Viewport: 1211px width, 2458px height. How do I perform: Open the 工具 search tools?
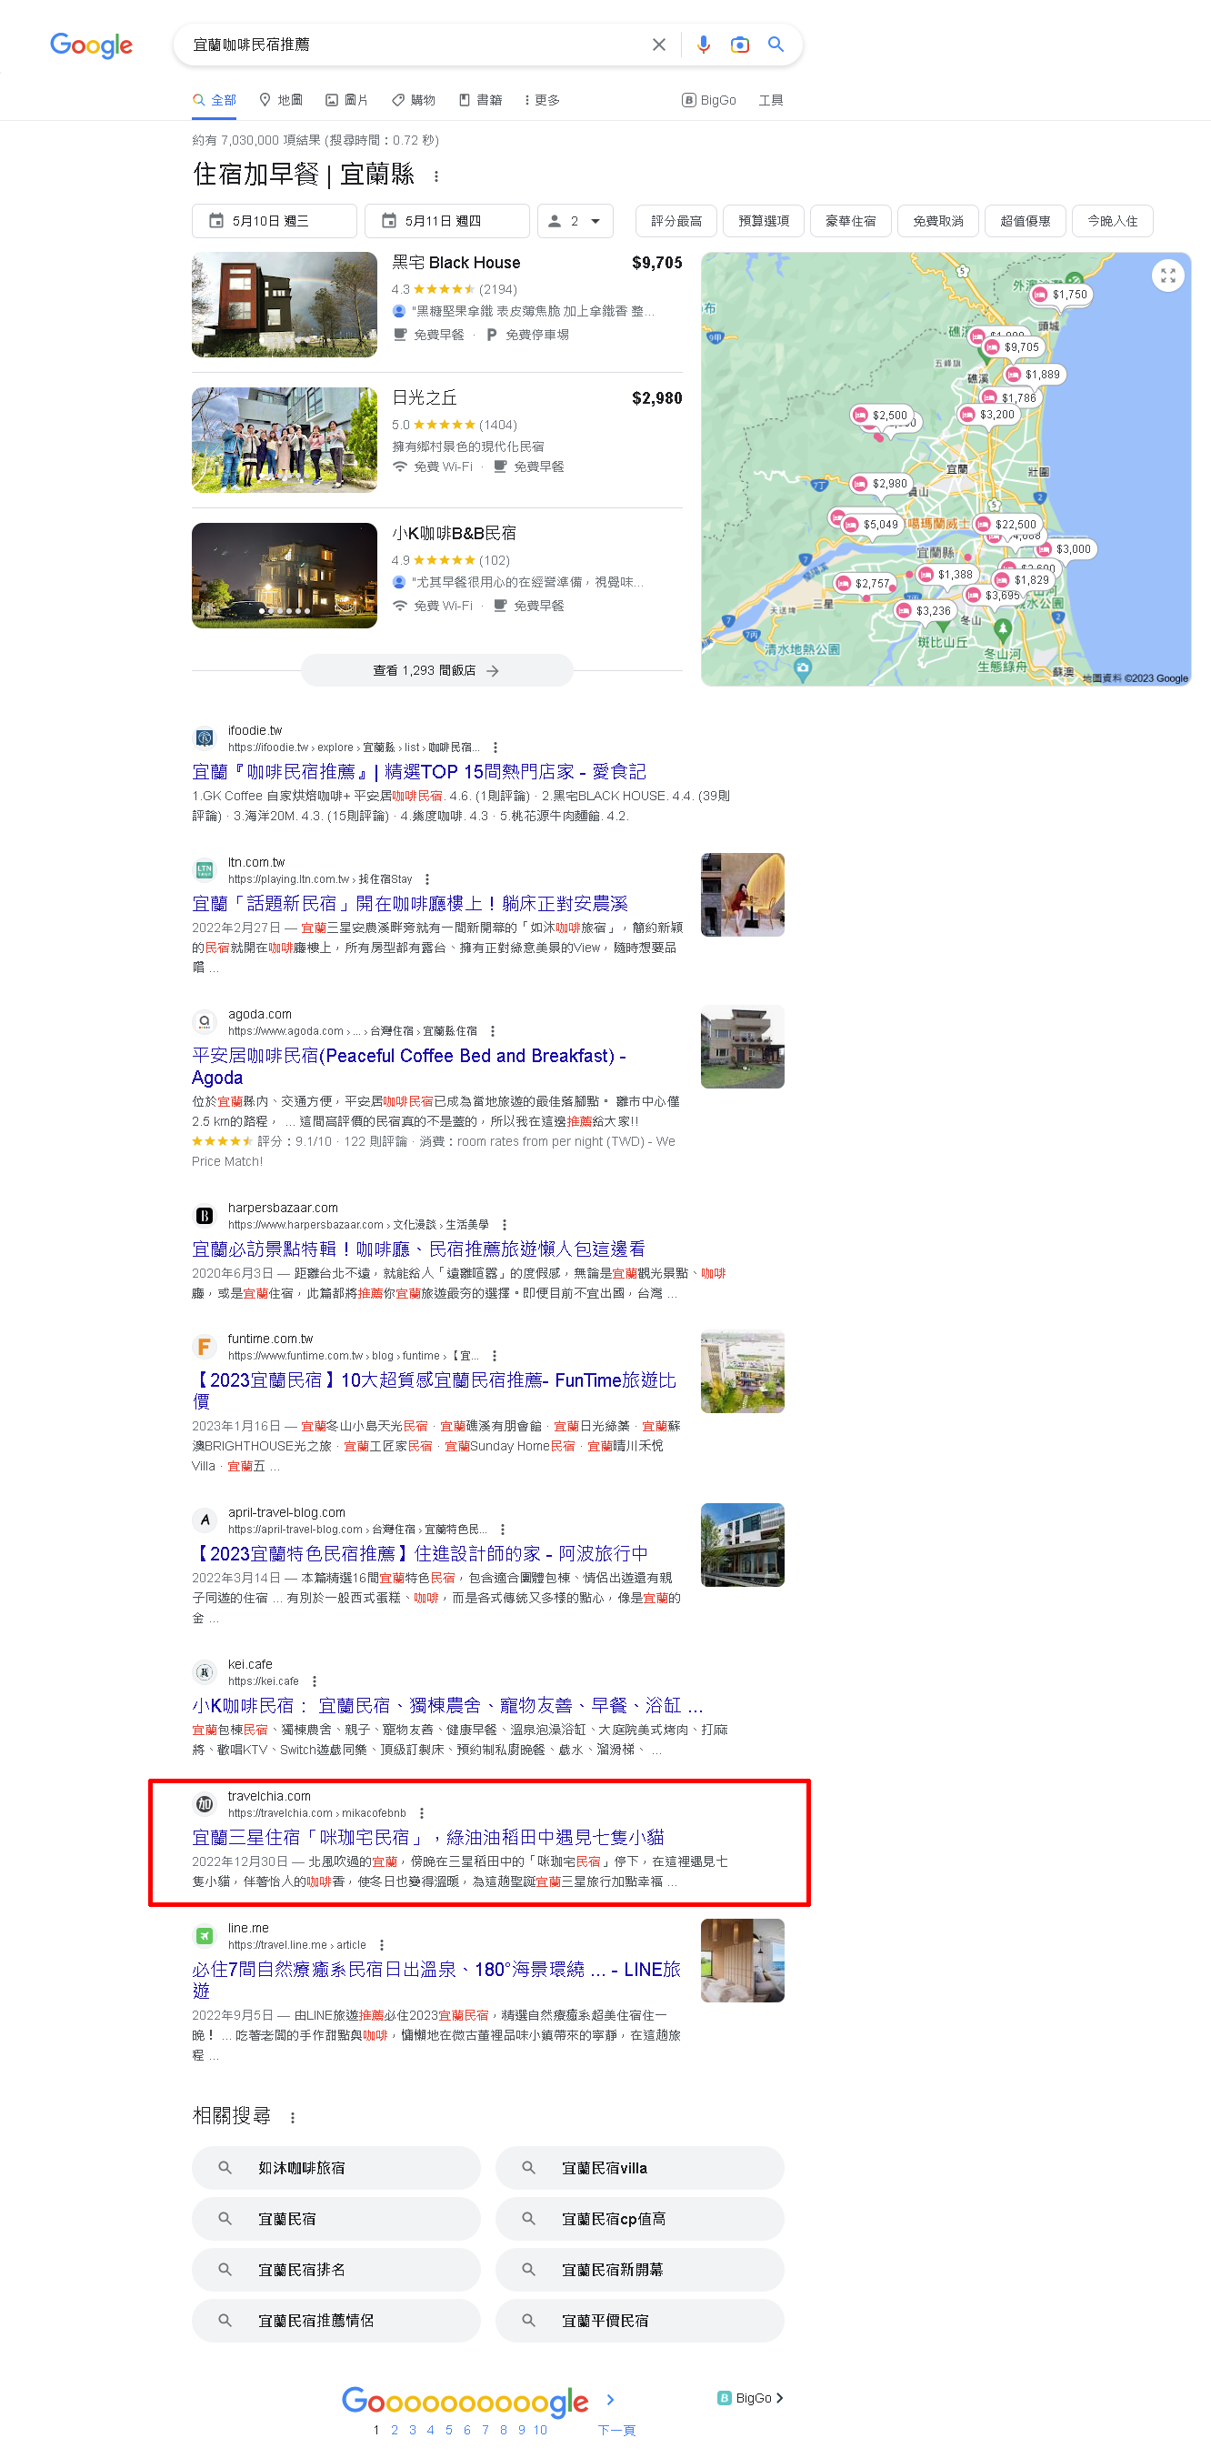click(771, 100)
